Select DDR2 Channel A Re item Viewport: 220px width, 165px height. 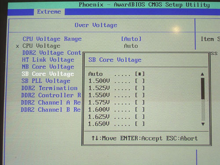point(51,103)
